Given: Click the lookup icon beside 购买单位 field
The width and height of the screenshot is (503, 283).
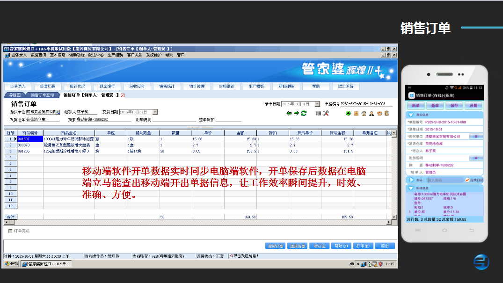Looking at the screenshot, I should (58, 112).
